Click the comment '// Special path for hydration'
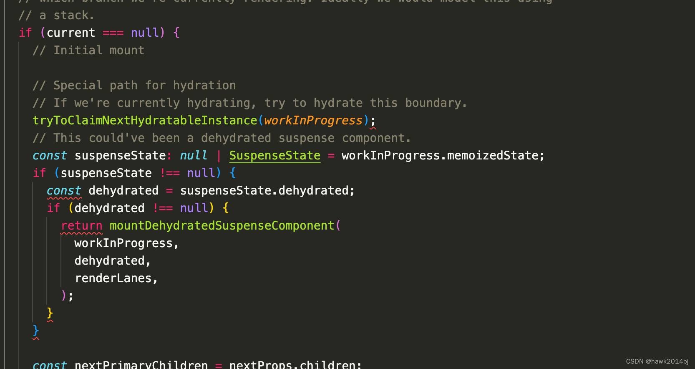The height and width of the screenshot is (369, 695). 134,86
